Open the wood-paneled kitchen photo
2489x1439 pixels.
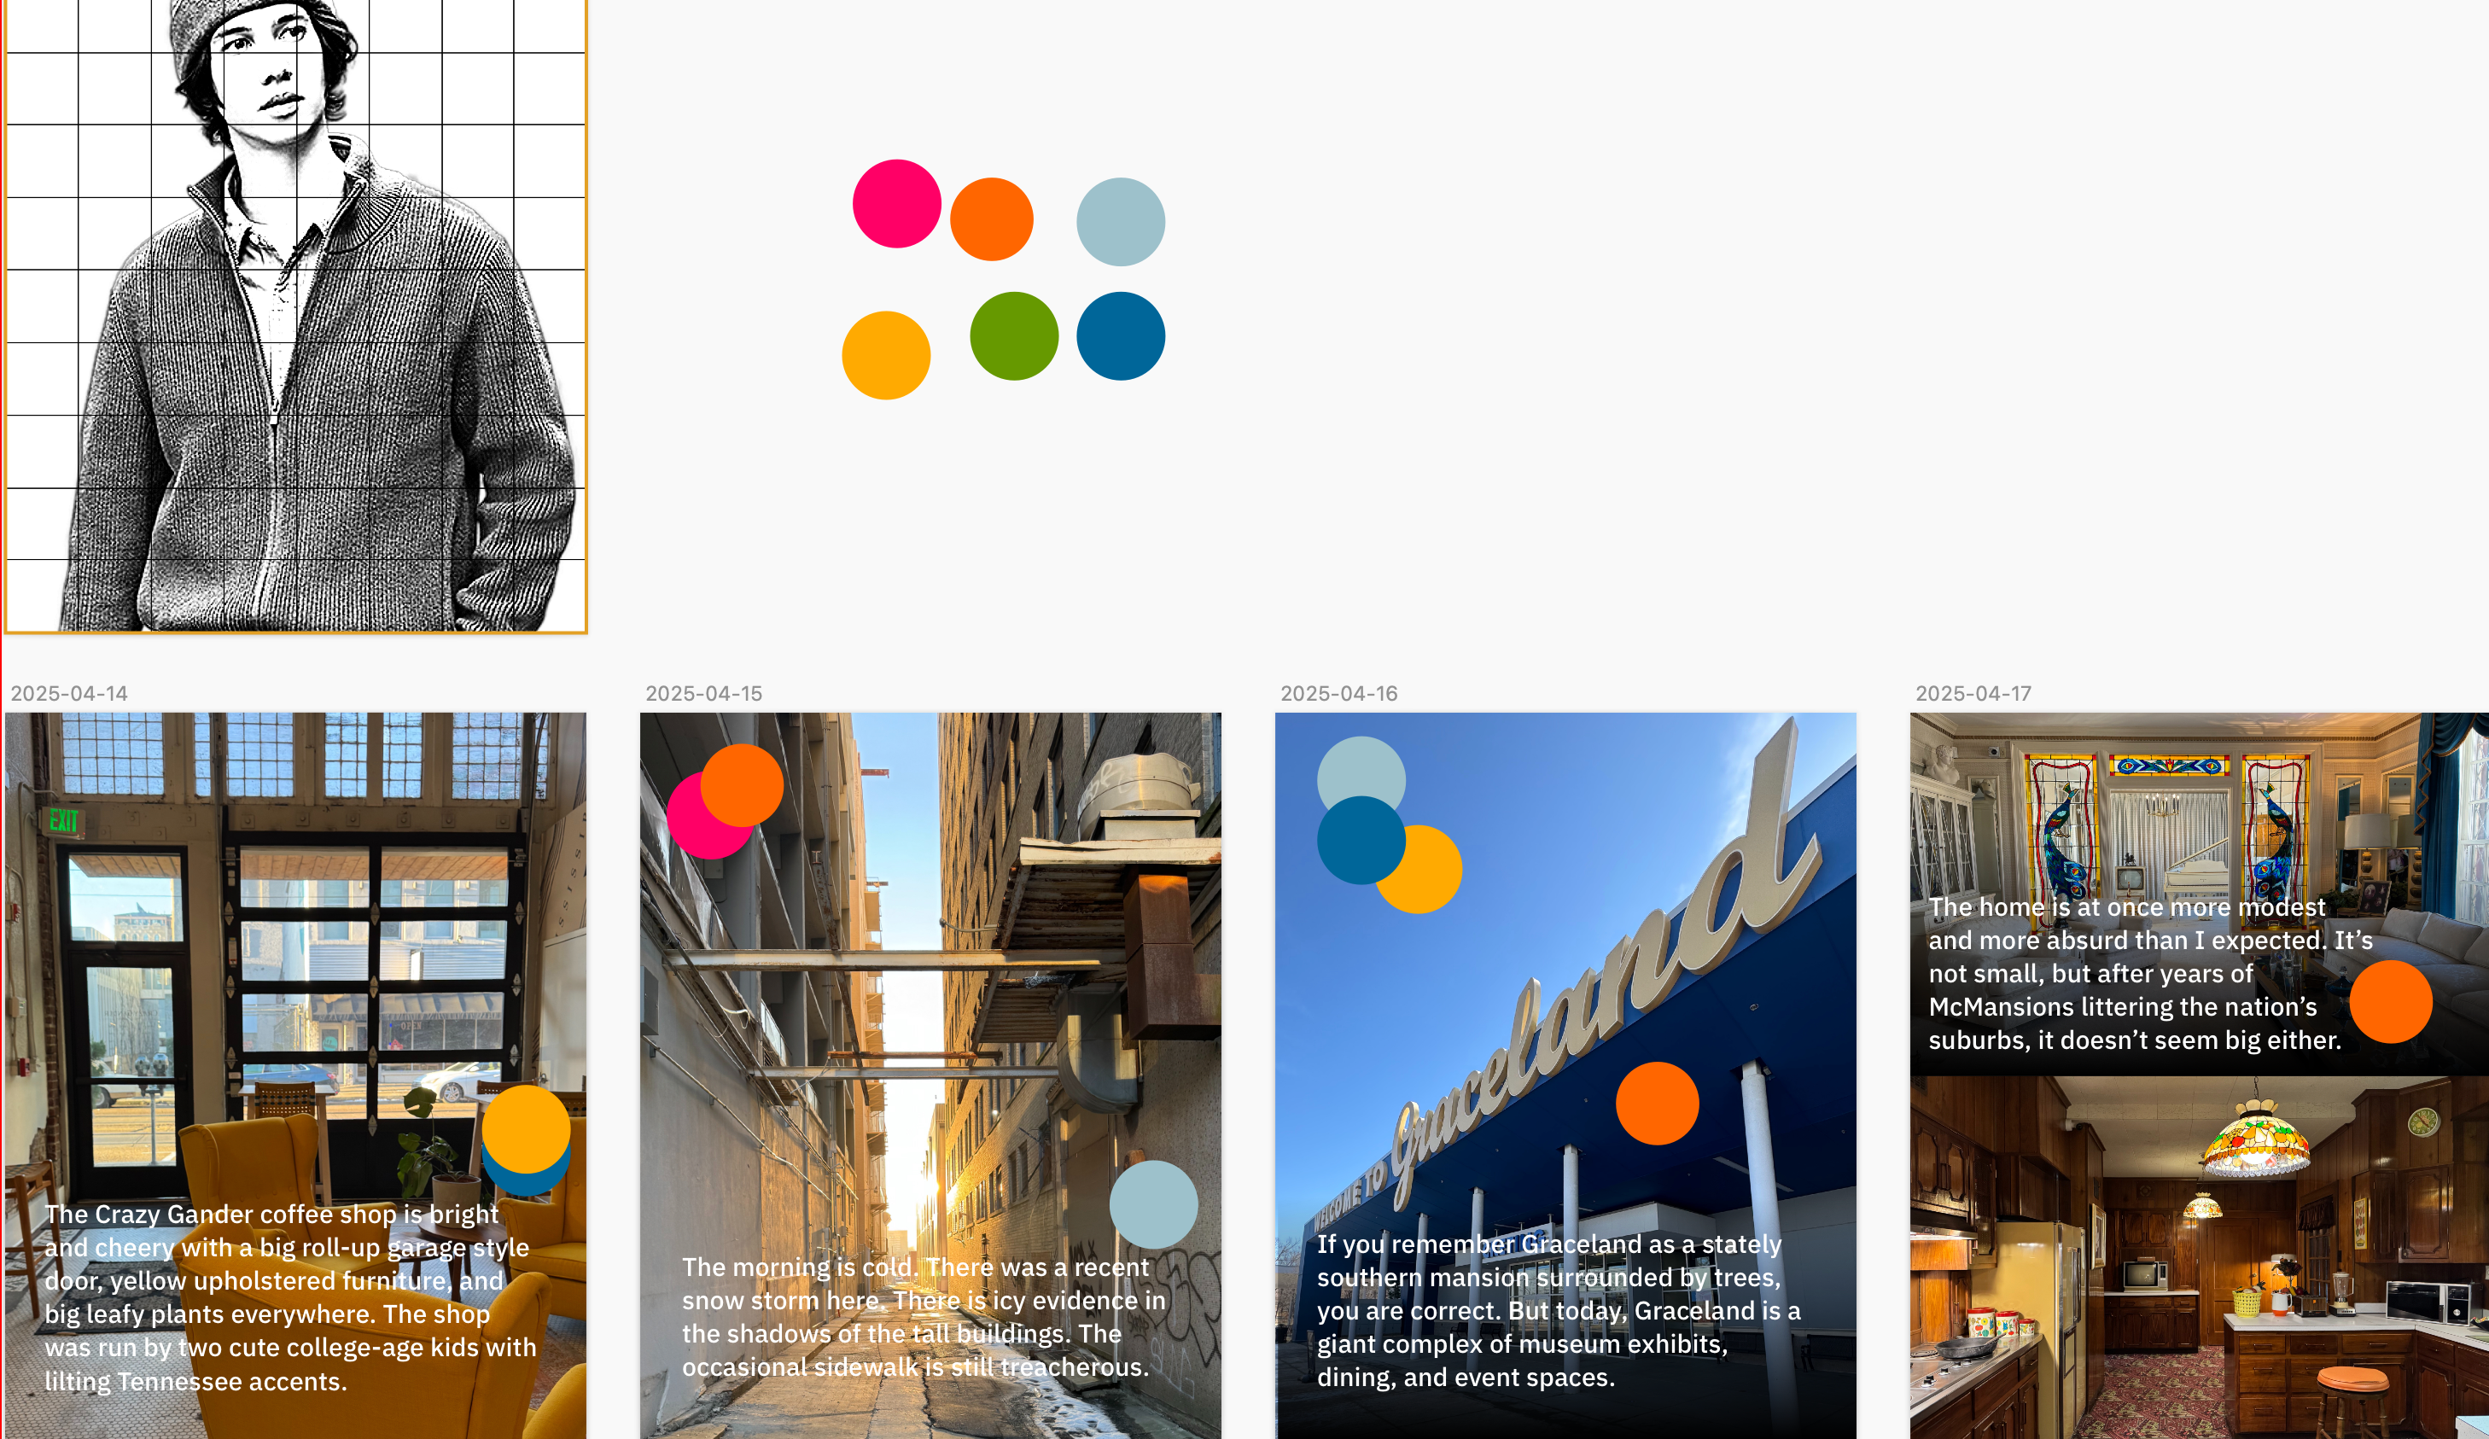(x=2200, y=1257)
